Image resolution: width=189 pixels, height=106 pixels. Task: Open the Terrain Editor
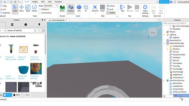(62, 9)
